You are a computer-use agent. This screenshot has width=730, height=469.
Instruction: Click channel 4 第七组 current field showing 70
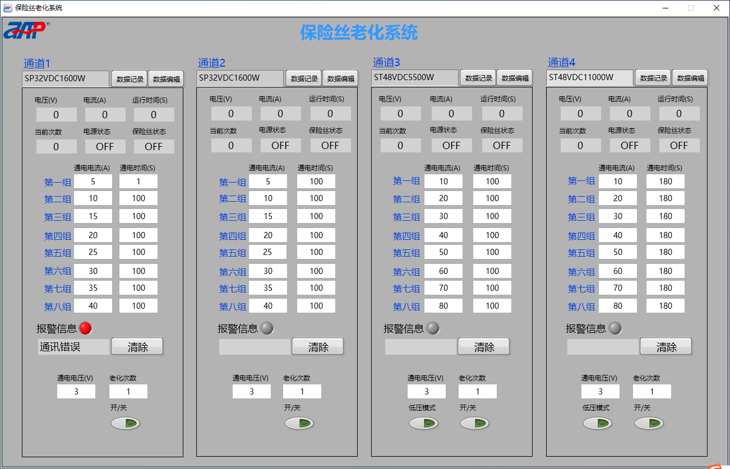pos(618,288)
